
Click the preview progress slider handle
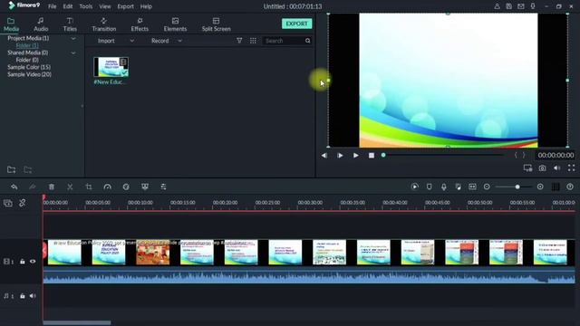click(x=383, y=155)
